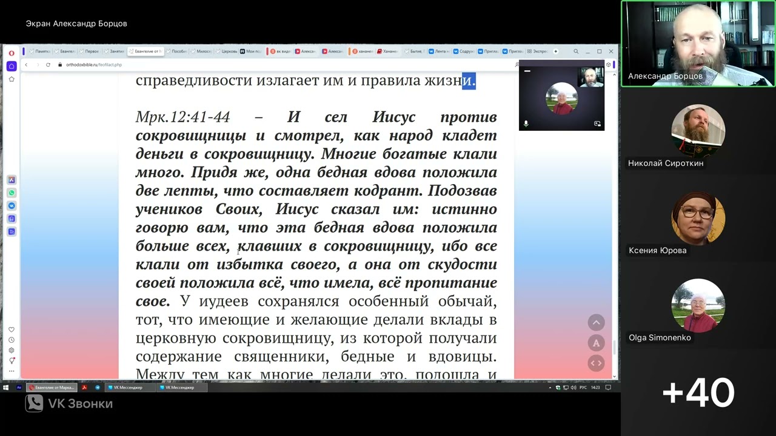Viewport: 776px width, 436px height.
Task: Open Aria AI icon in Opera sidebar
Action: tap(12, 180)
